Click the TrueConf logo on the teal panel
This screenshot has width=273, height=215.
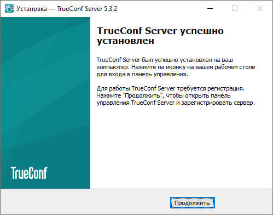tap(29, 173)
